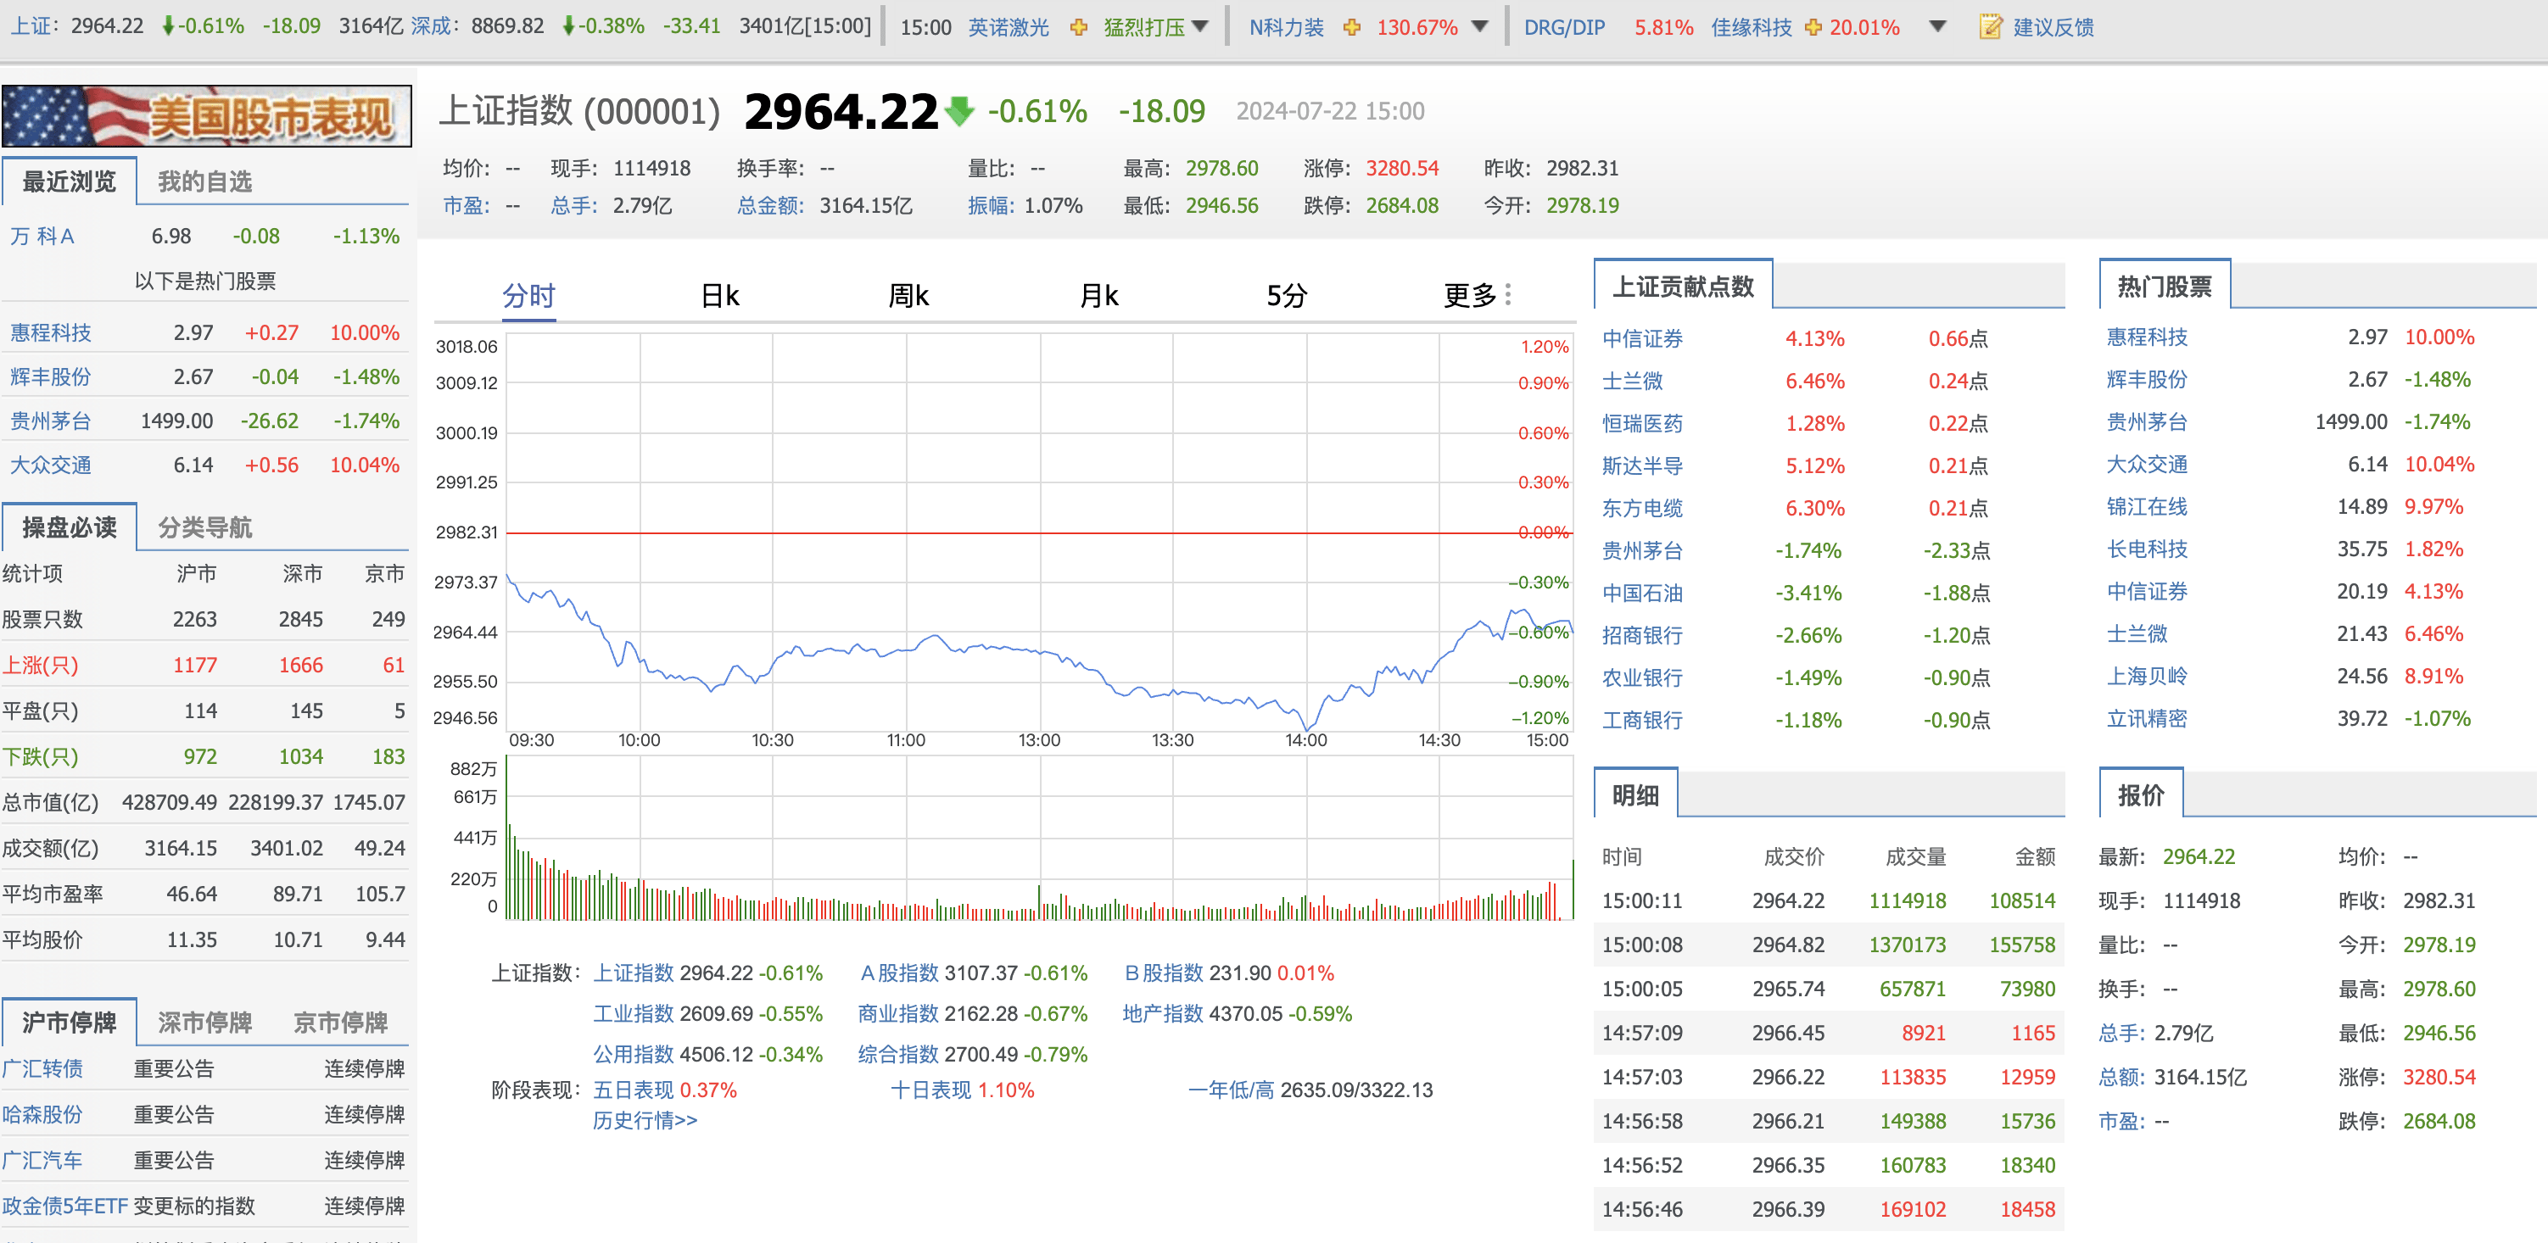Switch to 我的自选 tab

[x=204, y=182]
